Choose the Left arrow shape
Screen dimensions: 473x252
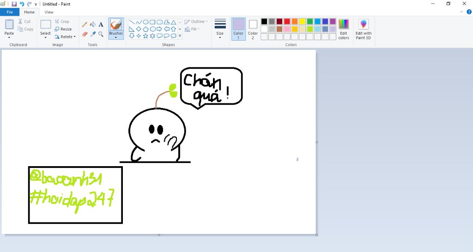[166, 29]
